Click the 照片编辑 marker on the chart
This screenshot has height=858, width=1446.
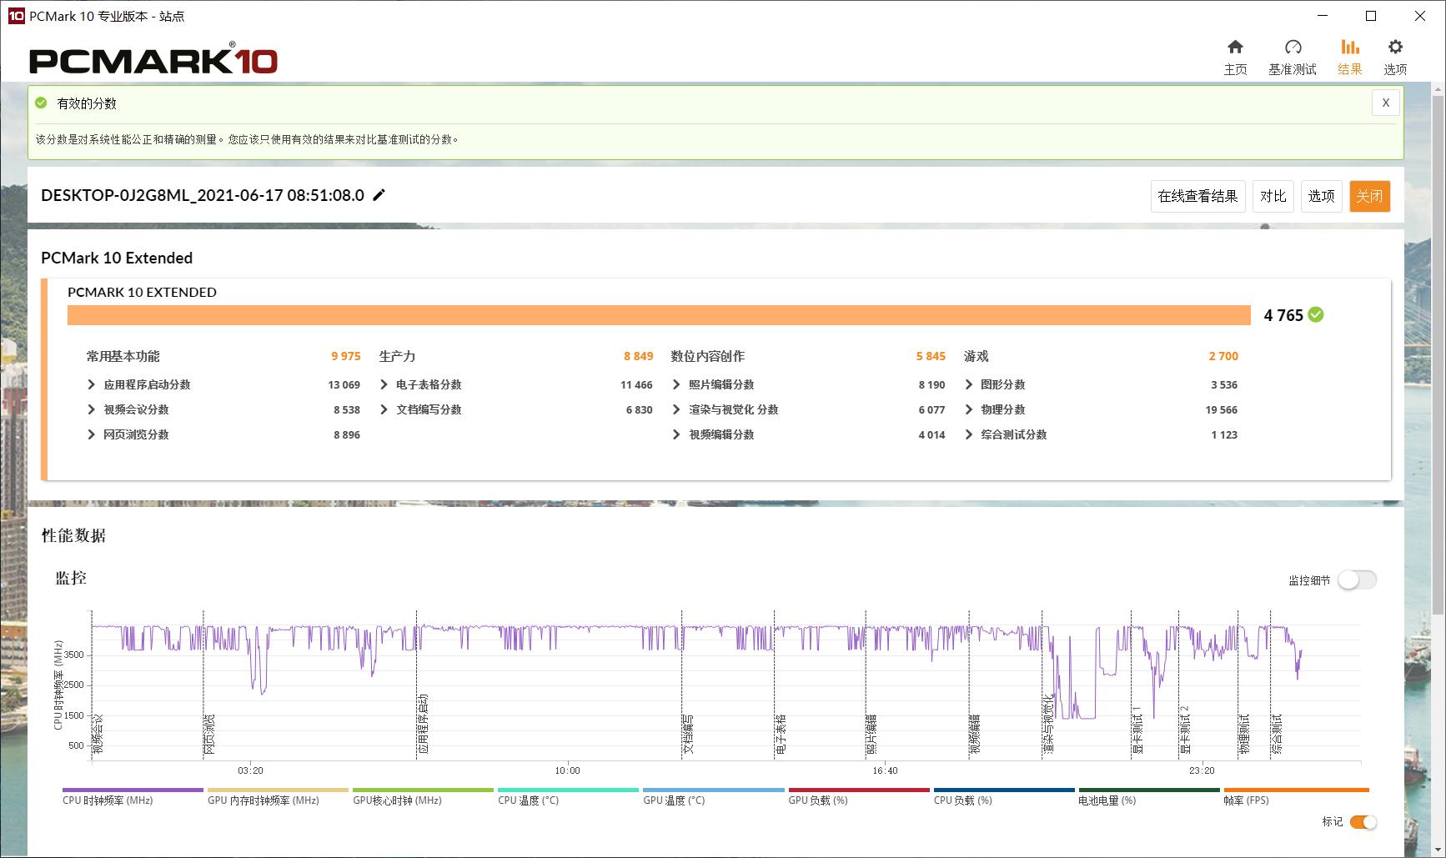pos(872,734)
